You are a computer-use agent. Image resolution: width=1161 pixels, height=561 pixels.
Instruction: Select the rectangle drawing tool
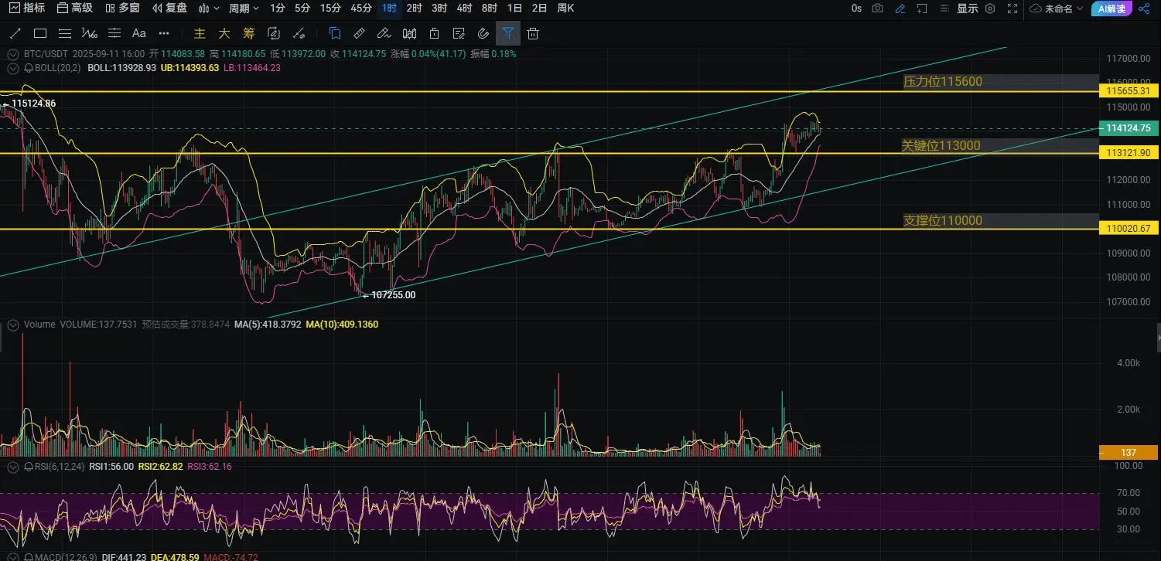coord(40,33)
